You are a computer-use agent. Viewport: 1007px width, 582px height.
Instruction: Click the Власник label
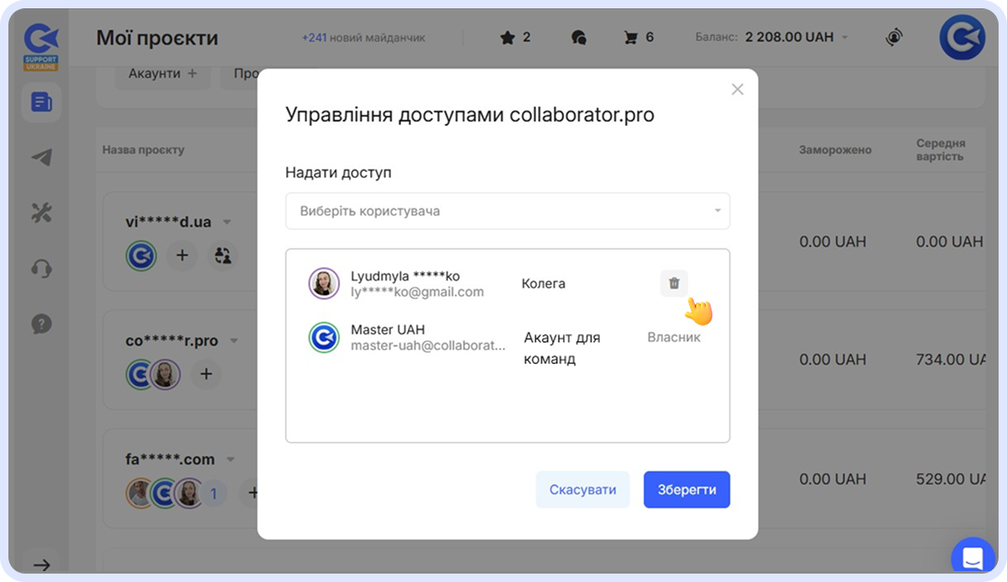674,337
